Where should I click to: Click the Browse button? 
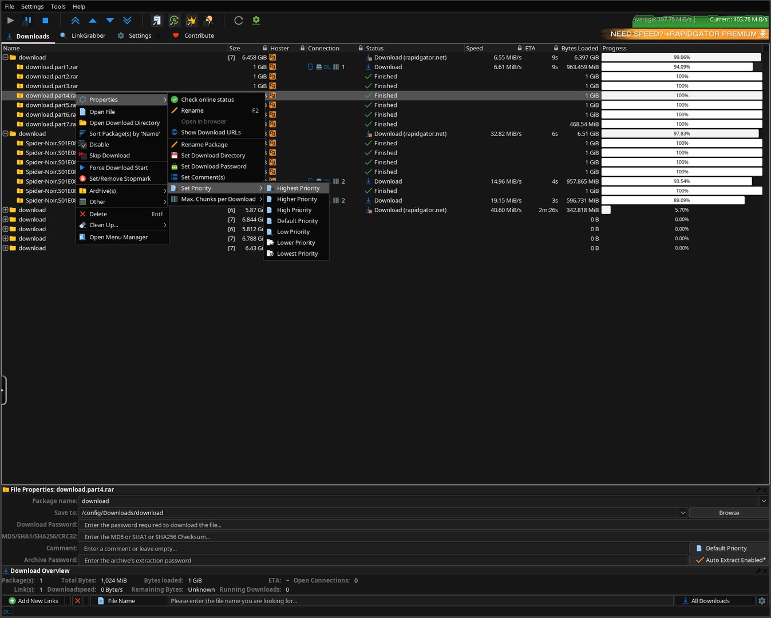click(x=729, y=513)
